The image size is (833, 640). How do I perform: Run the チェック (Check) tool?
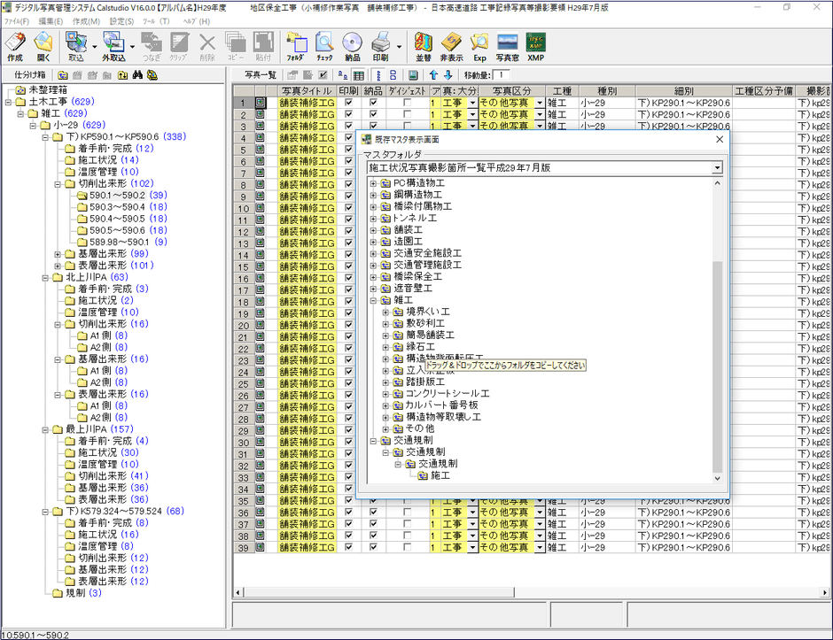tap(324, 46)
